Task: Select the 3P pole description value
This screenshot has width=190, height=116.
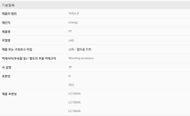Action: (x=70, y=67)
